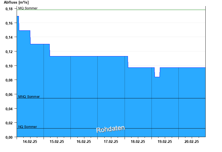Click the 14.02.25 date label

tap(30, 141)
